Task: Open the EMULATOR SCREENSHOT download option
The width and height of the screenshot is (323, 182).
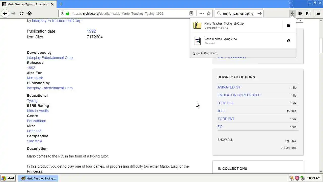Action: (x=239, y=95)
